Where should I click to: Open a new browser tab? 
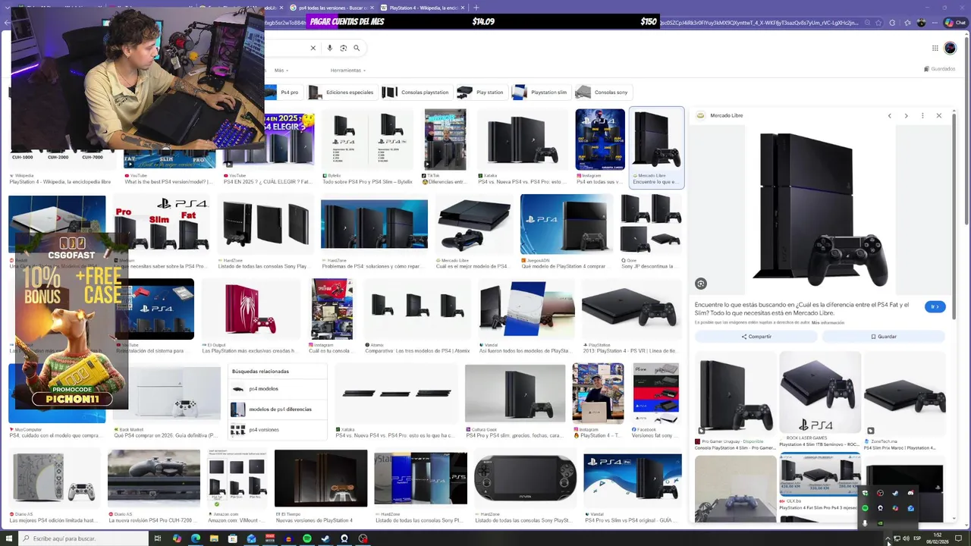(476, 8)
